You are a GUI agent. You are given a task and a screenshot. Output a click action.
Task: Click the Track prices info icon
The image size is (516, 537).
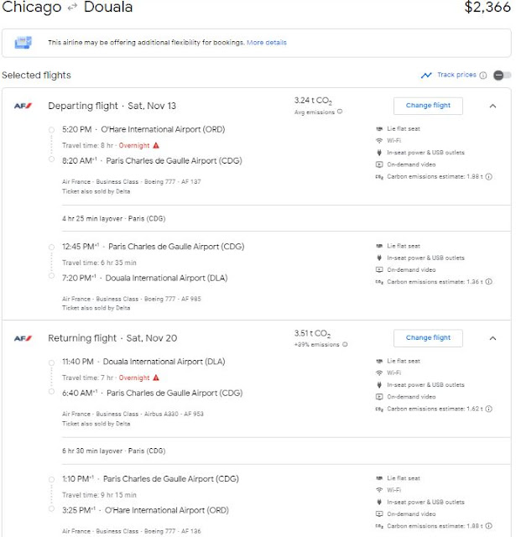coord(482,76)
